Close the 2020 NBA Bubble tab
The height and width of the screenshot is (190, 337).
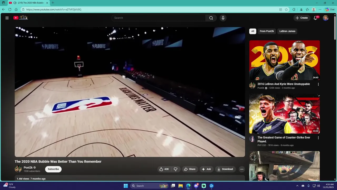click(47, 3)
